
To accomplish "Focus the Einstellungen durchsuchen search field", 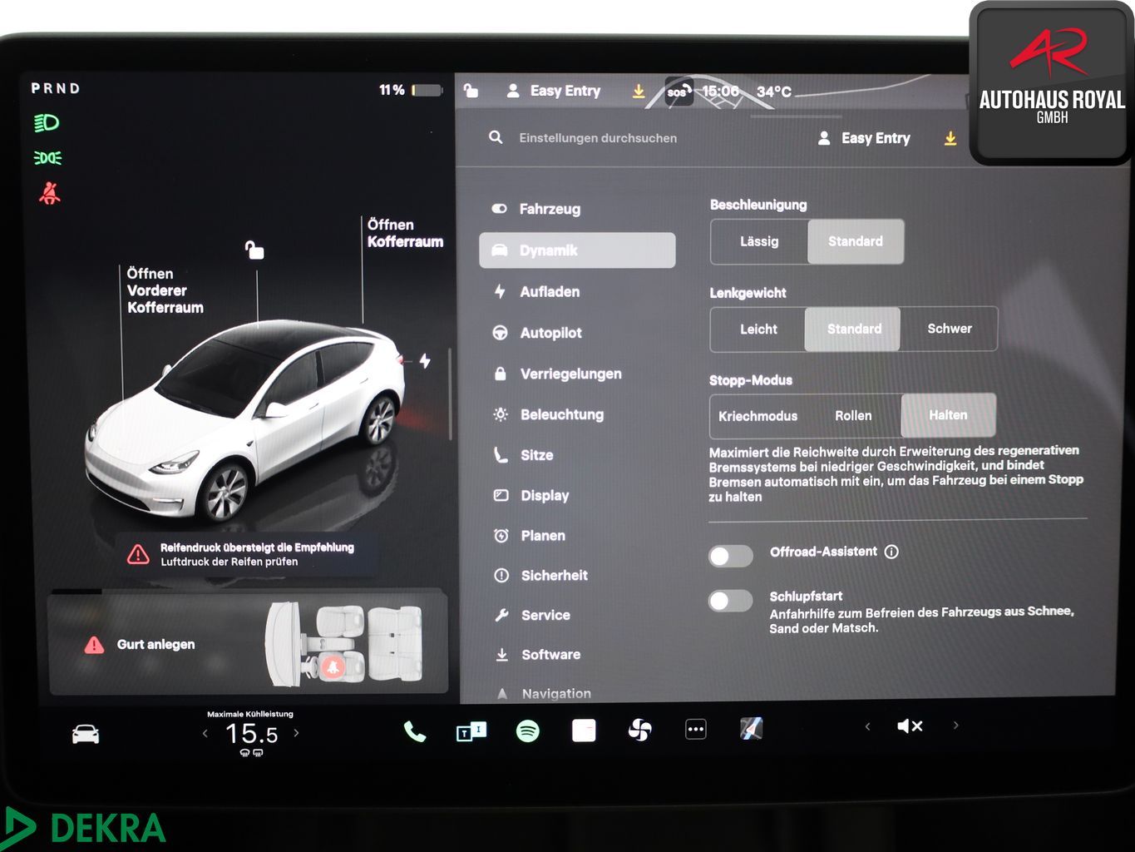I will pos(598,138).
